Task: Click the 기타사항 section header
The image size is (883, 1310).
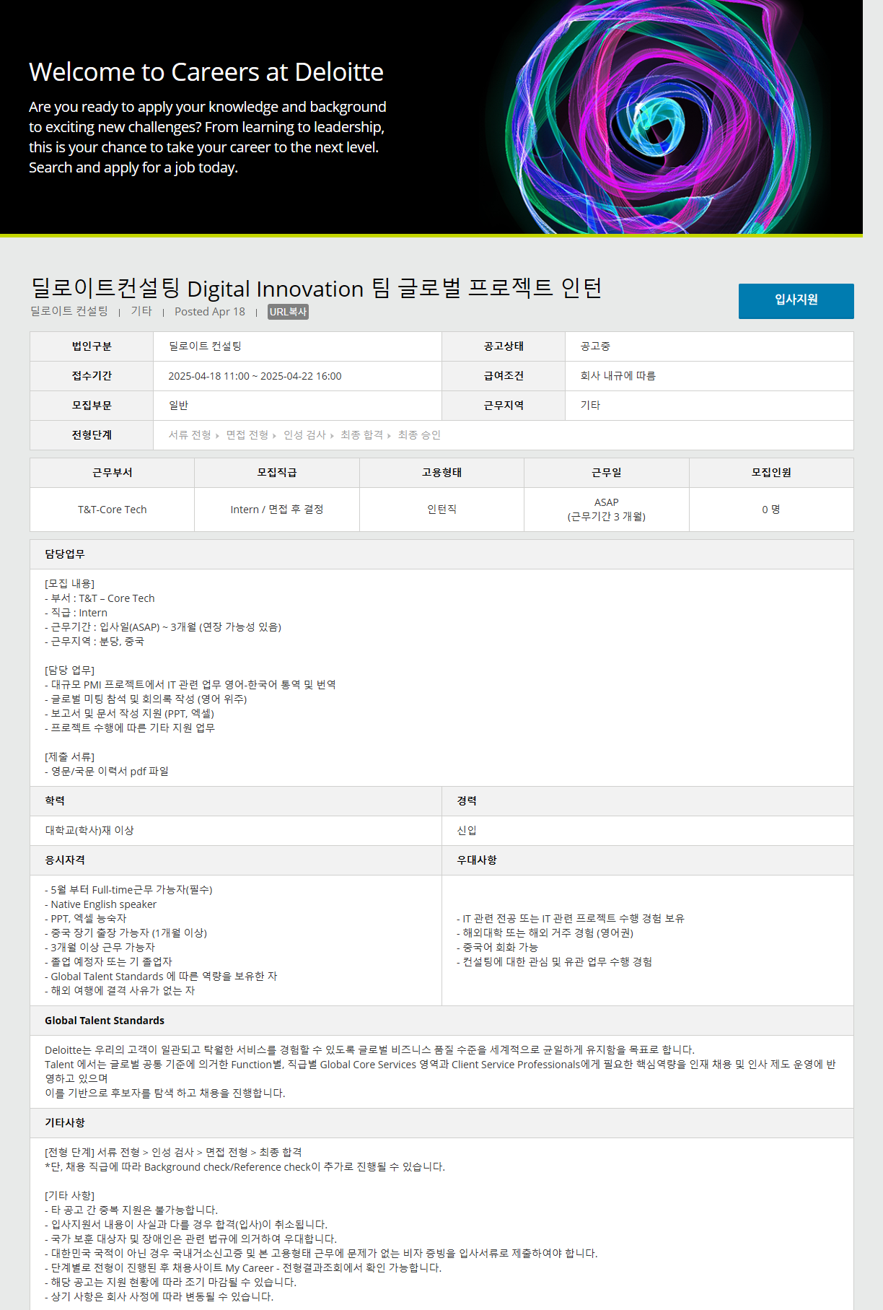Action: coord(441,1123)
